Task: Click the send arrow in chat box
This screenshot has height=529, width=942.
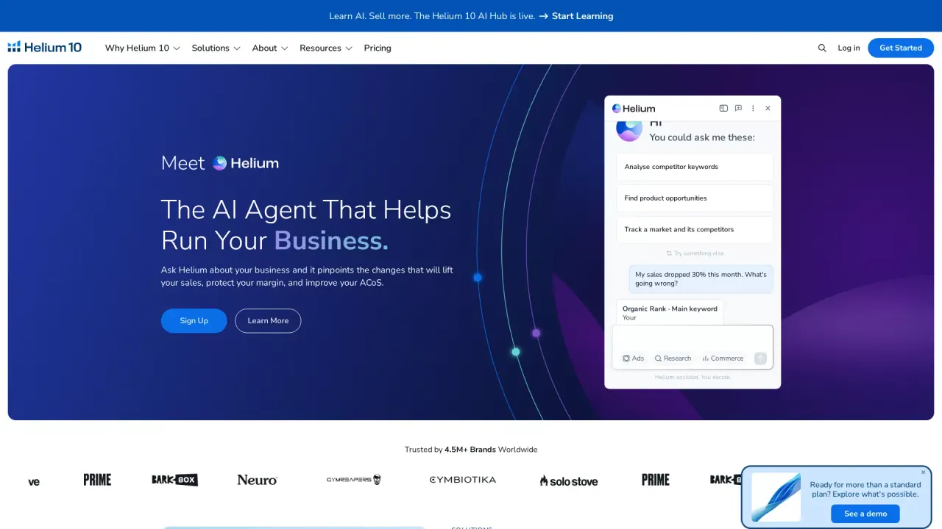Action: tap(760, 359)
